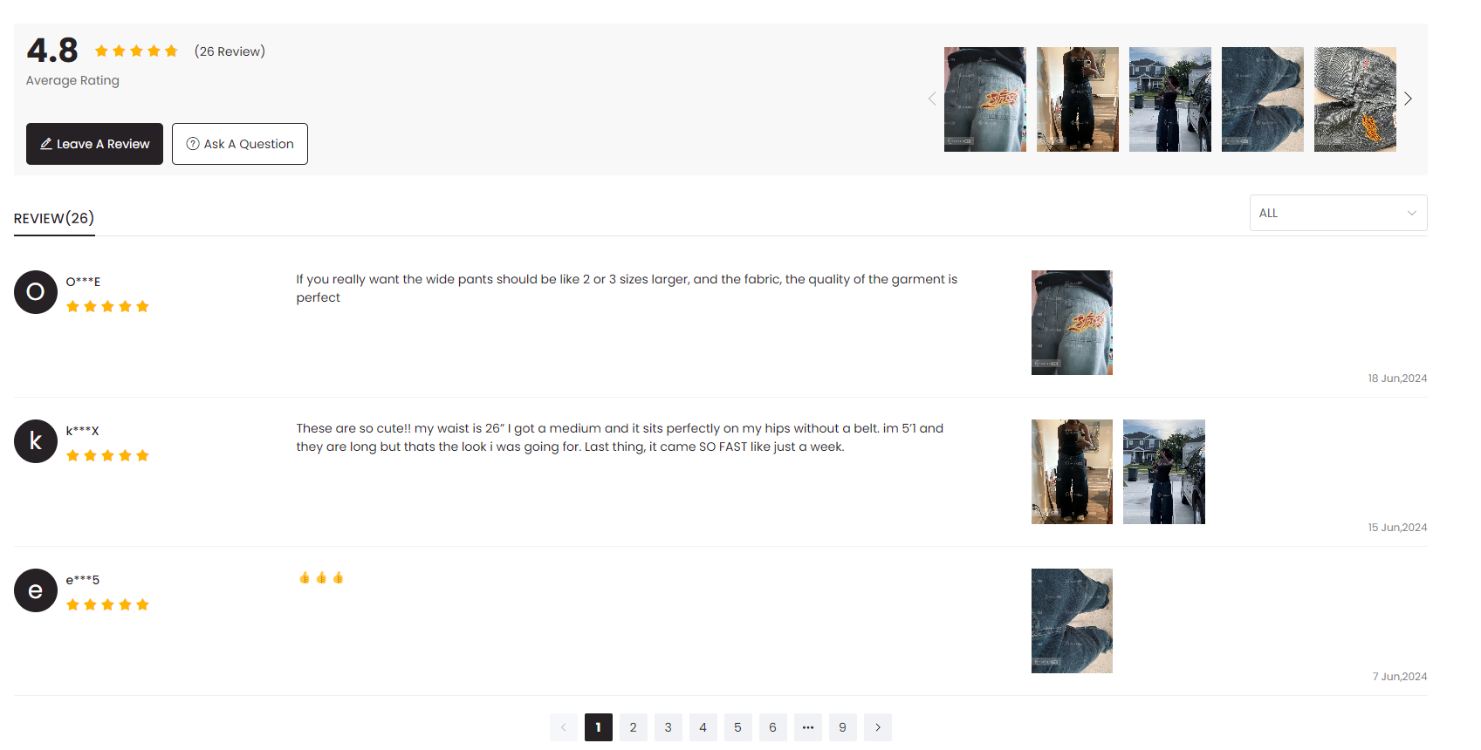This screenshot has height=750, width=1481.
Task: Open e***5's review photo thumbnail
Action: tap(1072, 621)
